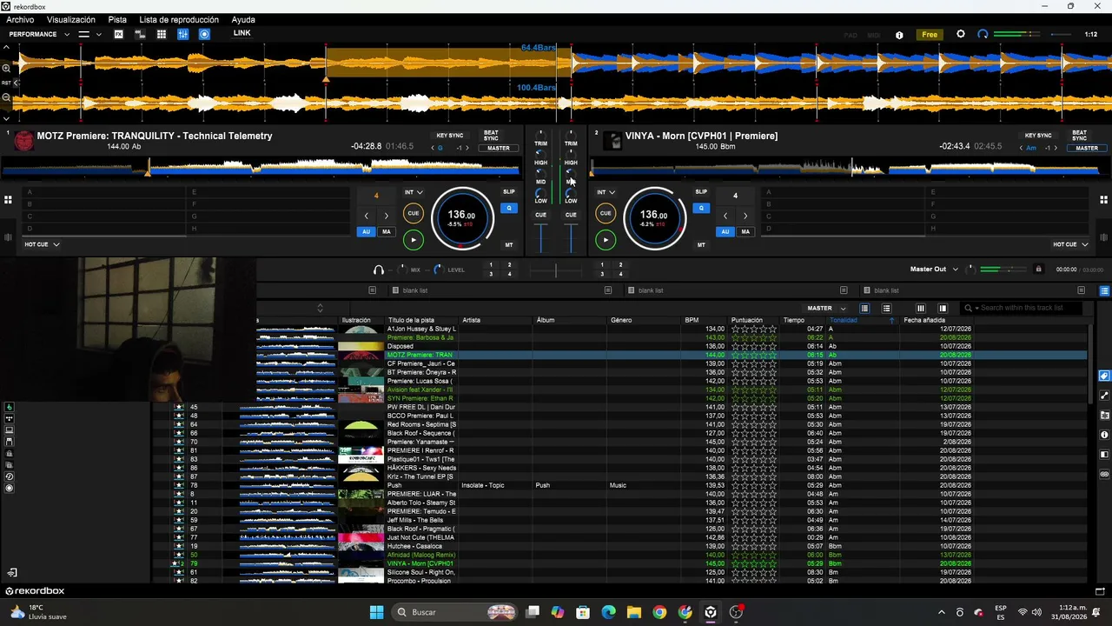Viewport: 1112px width, 626px height.
Task: Open the deck layout dropdown
Action: (x=89, y=34)
